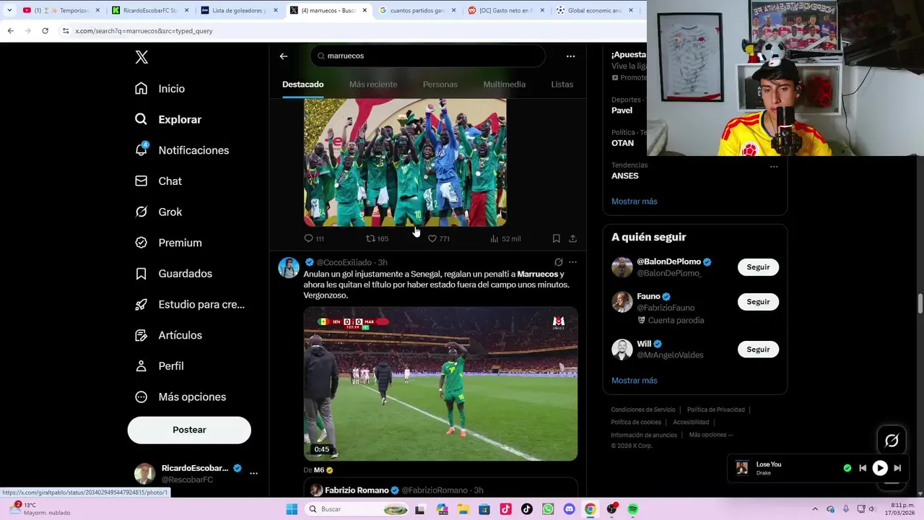This screenshot has width=924, height=520.
Task: Click the Postear button
Action: [189, 430]
